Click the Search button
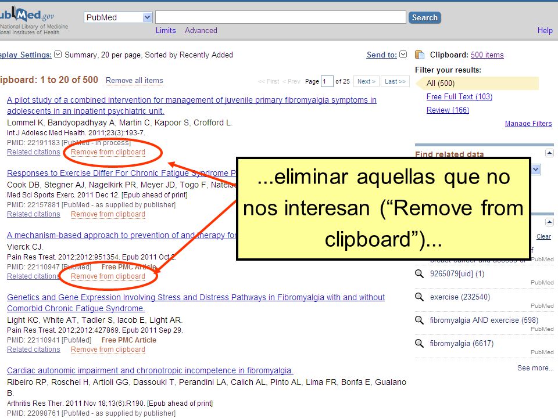This screenshot has width=558, height=418. 424,17
